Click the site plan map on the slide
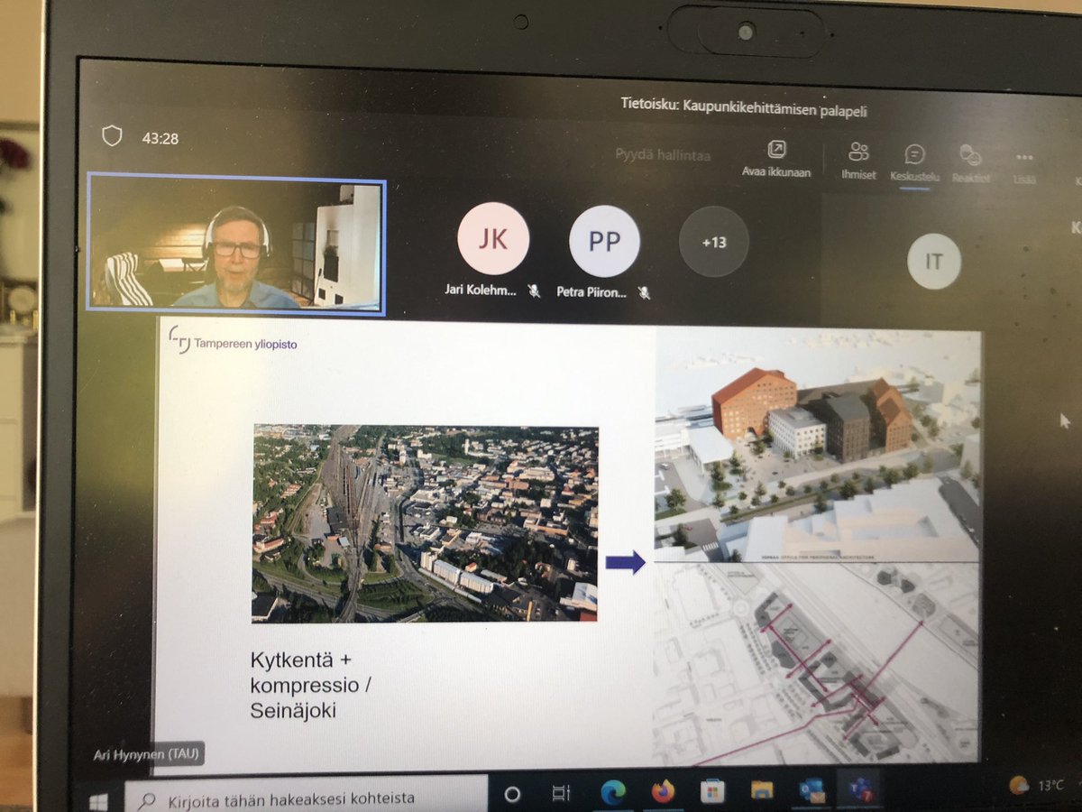Image resolution: width=1082 pixels, height=812 pixels. 817,664
